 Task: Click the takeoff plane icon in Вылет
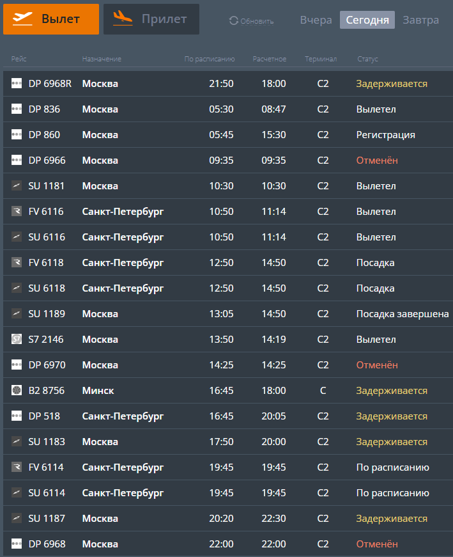coord(22,19)
